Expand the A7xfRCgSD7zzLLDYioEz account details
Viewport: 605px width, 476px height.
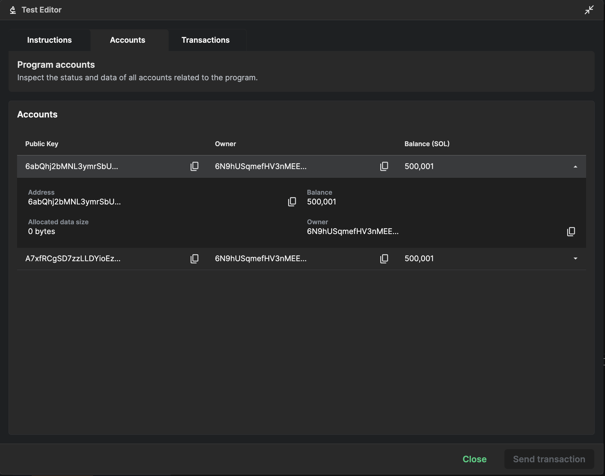[575, 258]
